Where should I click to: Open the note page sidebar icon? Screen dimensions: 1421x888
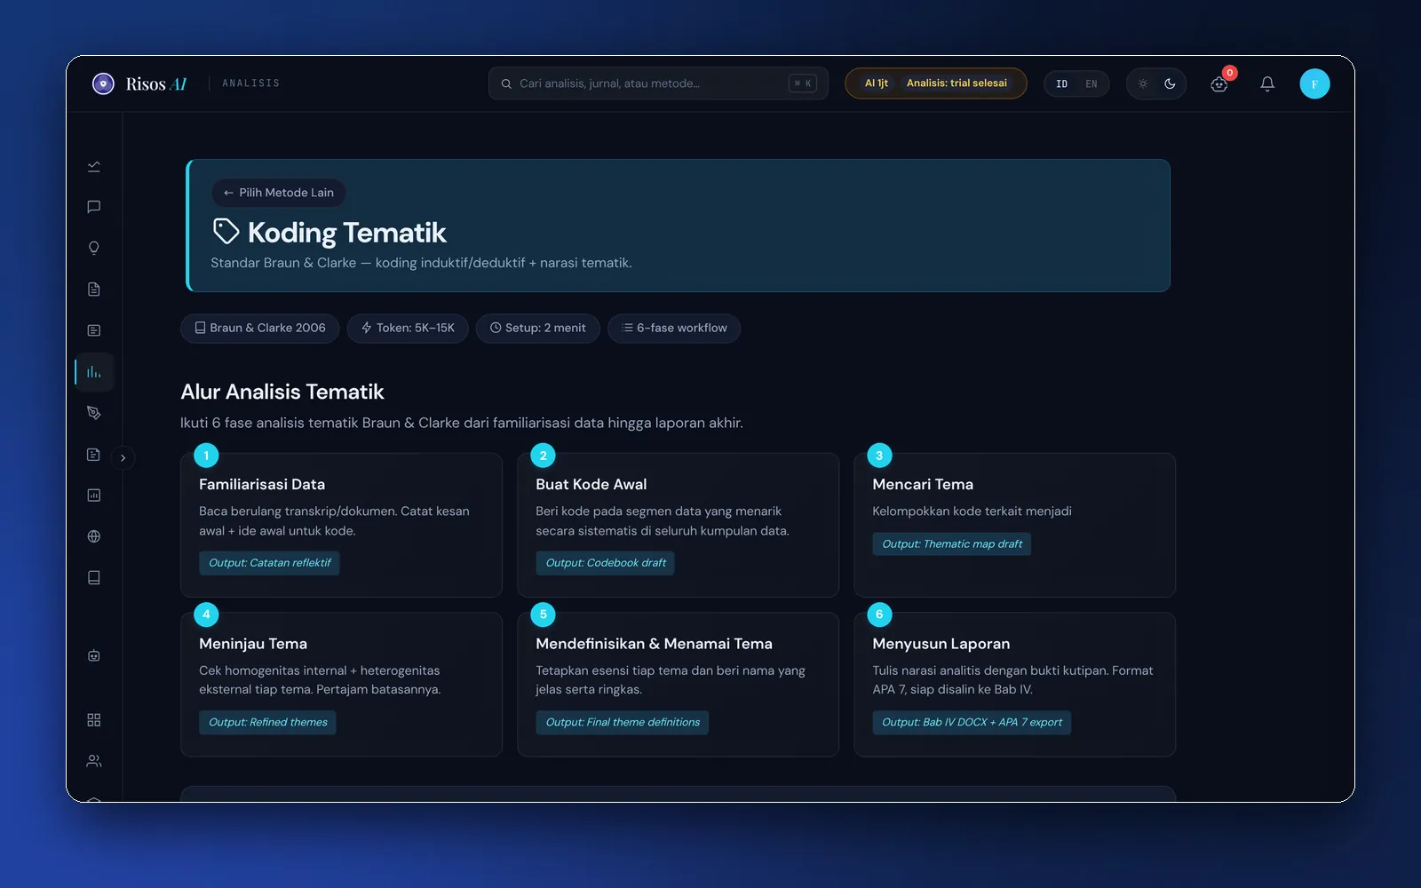point(94,455)
